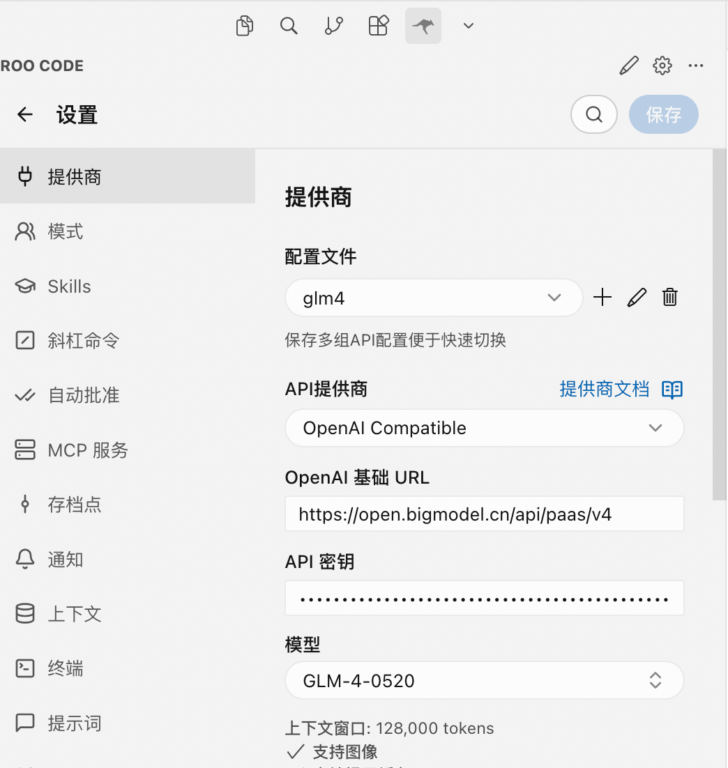Open the Search view

tap(289, 26)
